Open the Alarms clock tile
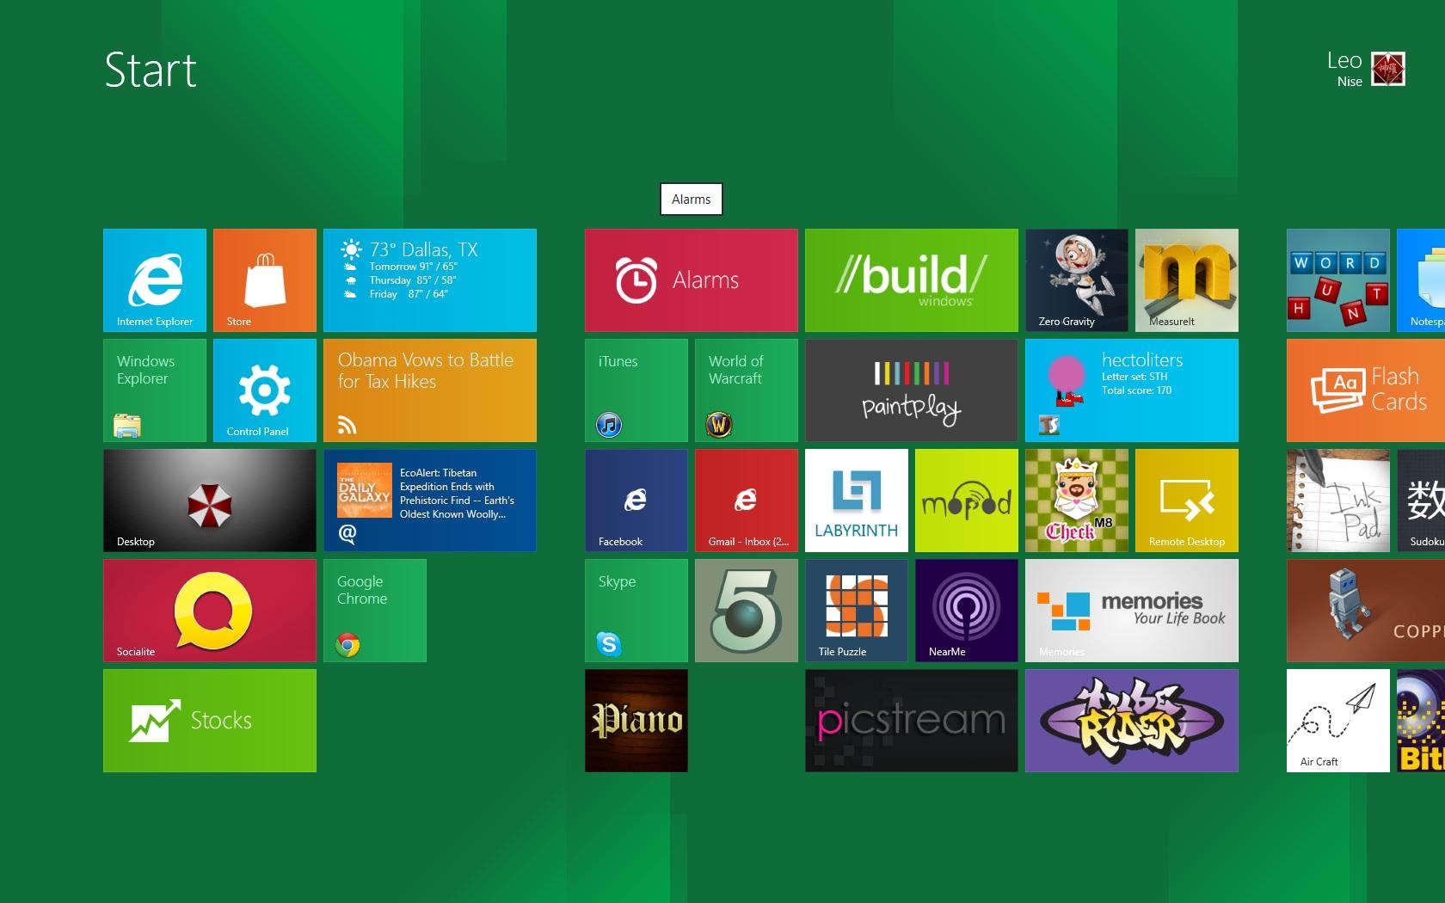1445x903 pixels. pos(692,280)
